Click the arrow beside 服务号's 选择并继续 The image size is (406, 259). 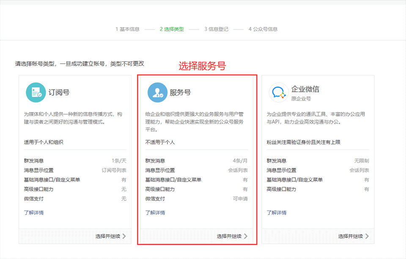tap(246, 236)
